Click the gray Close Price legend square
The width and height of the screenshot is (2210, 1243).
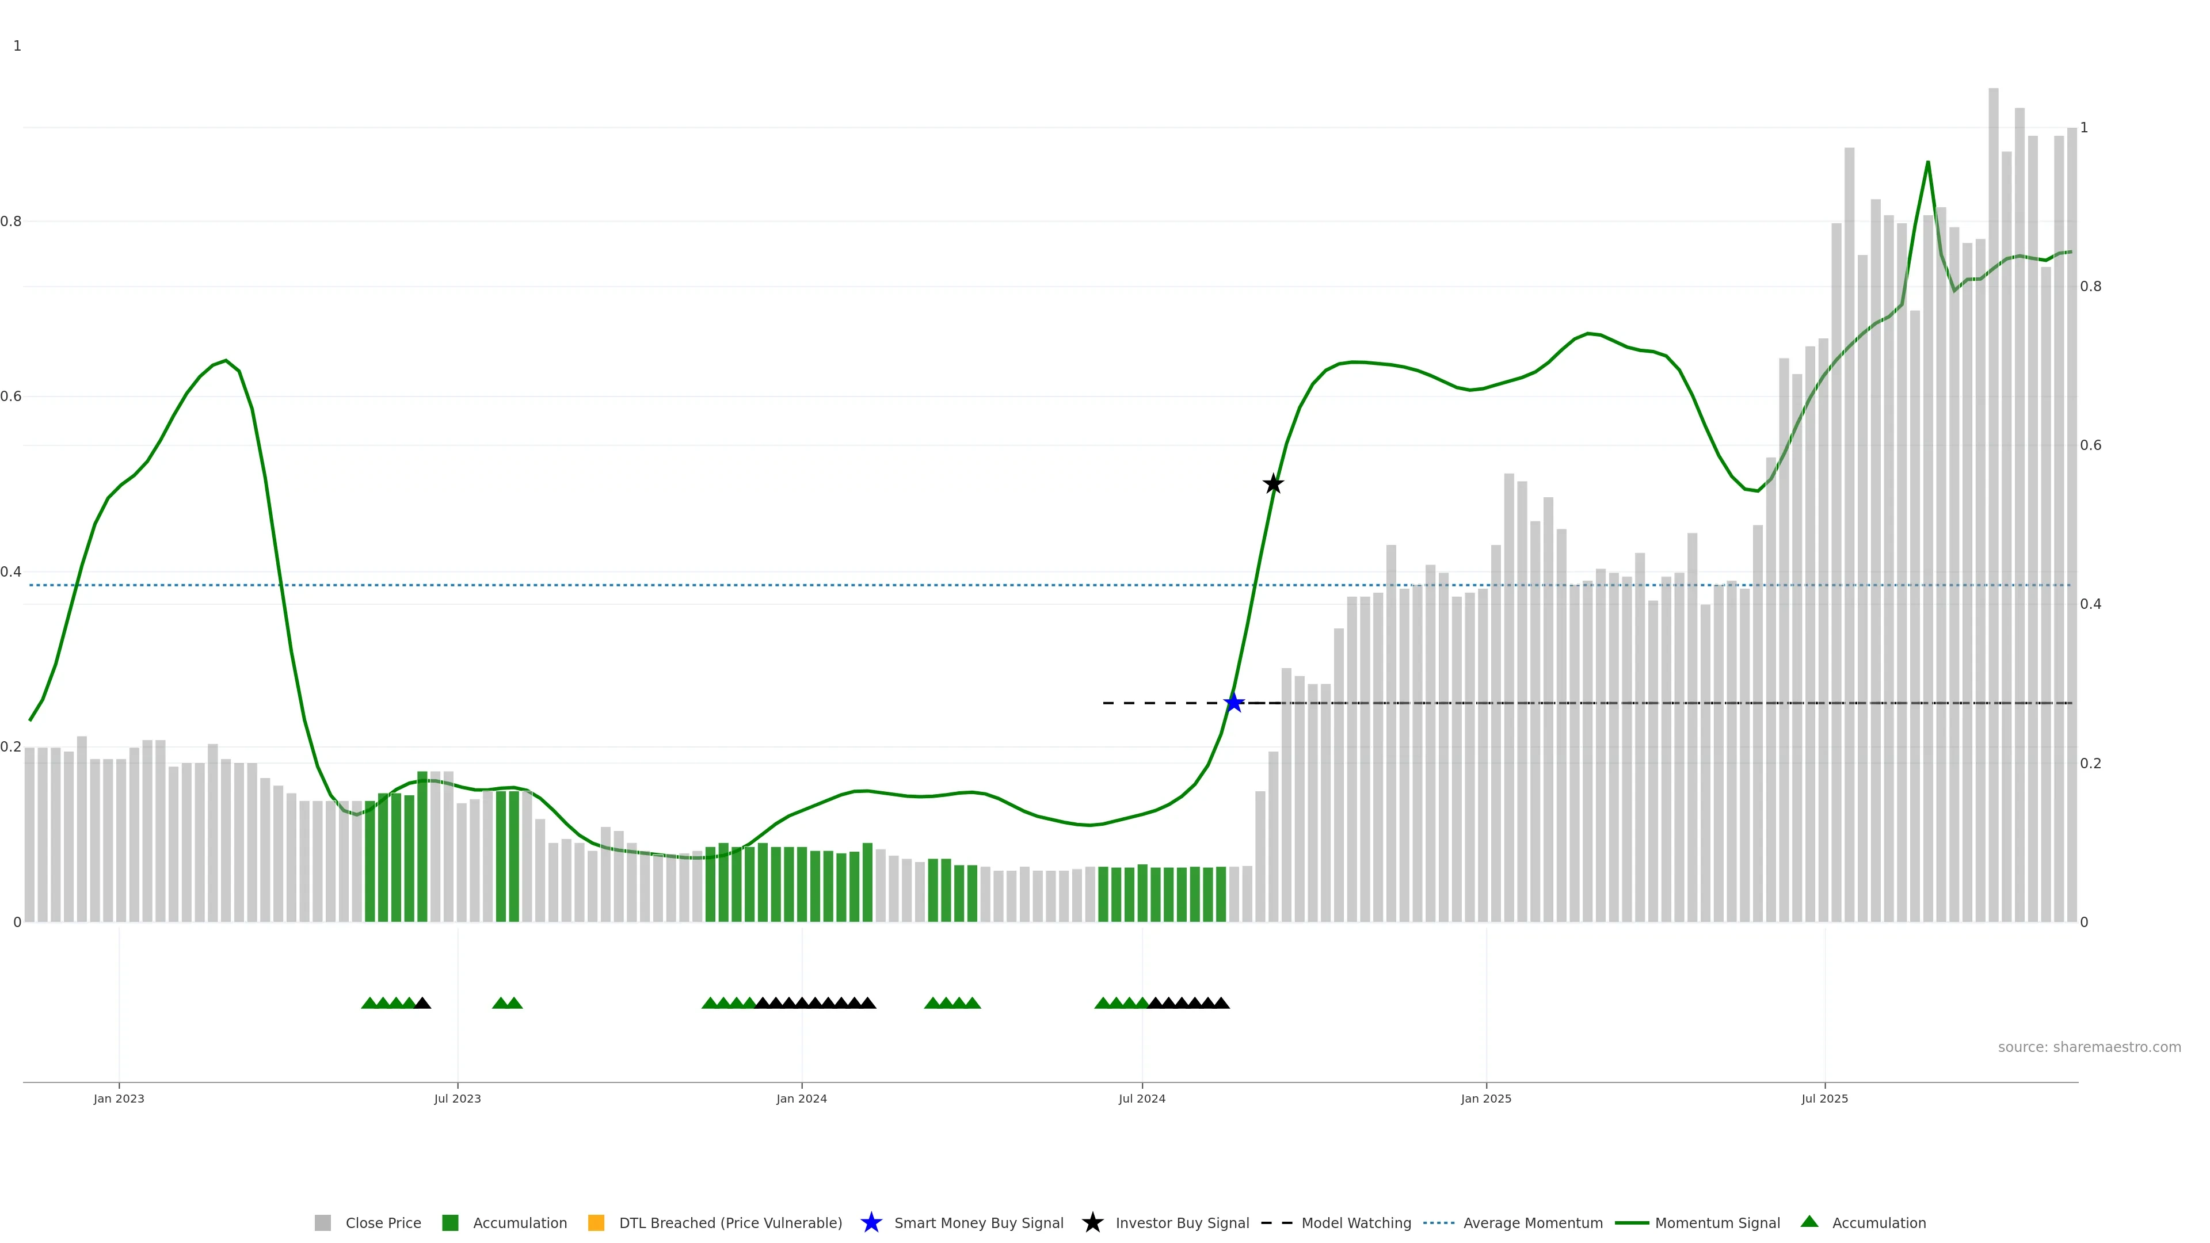(x=322, y=1222)
